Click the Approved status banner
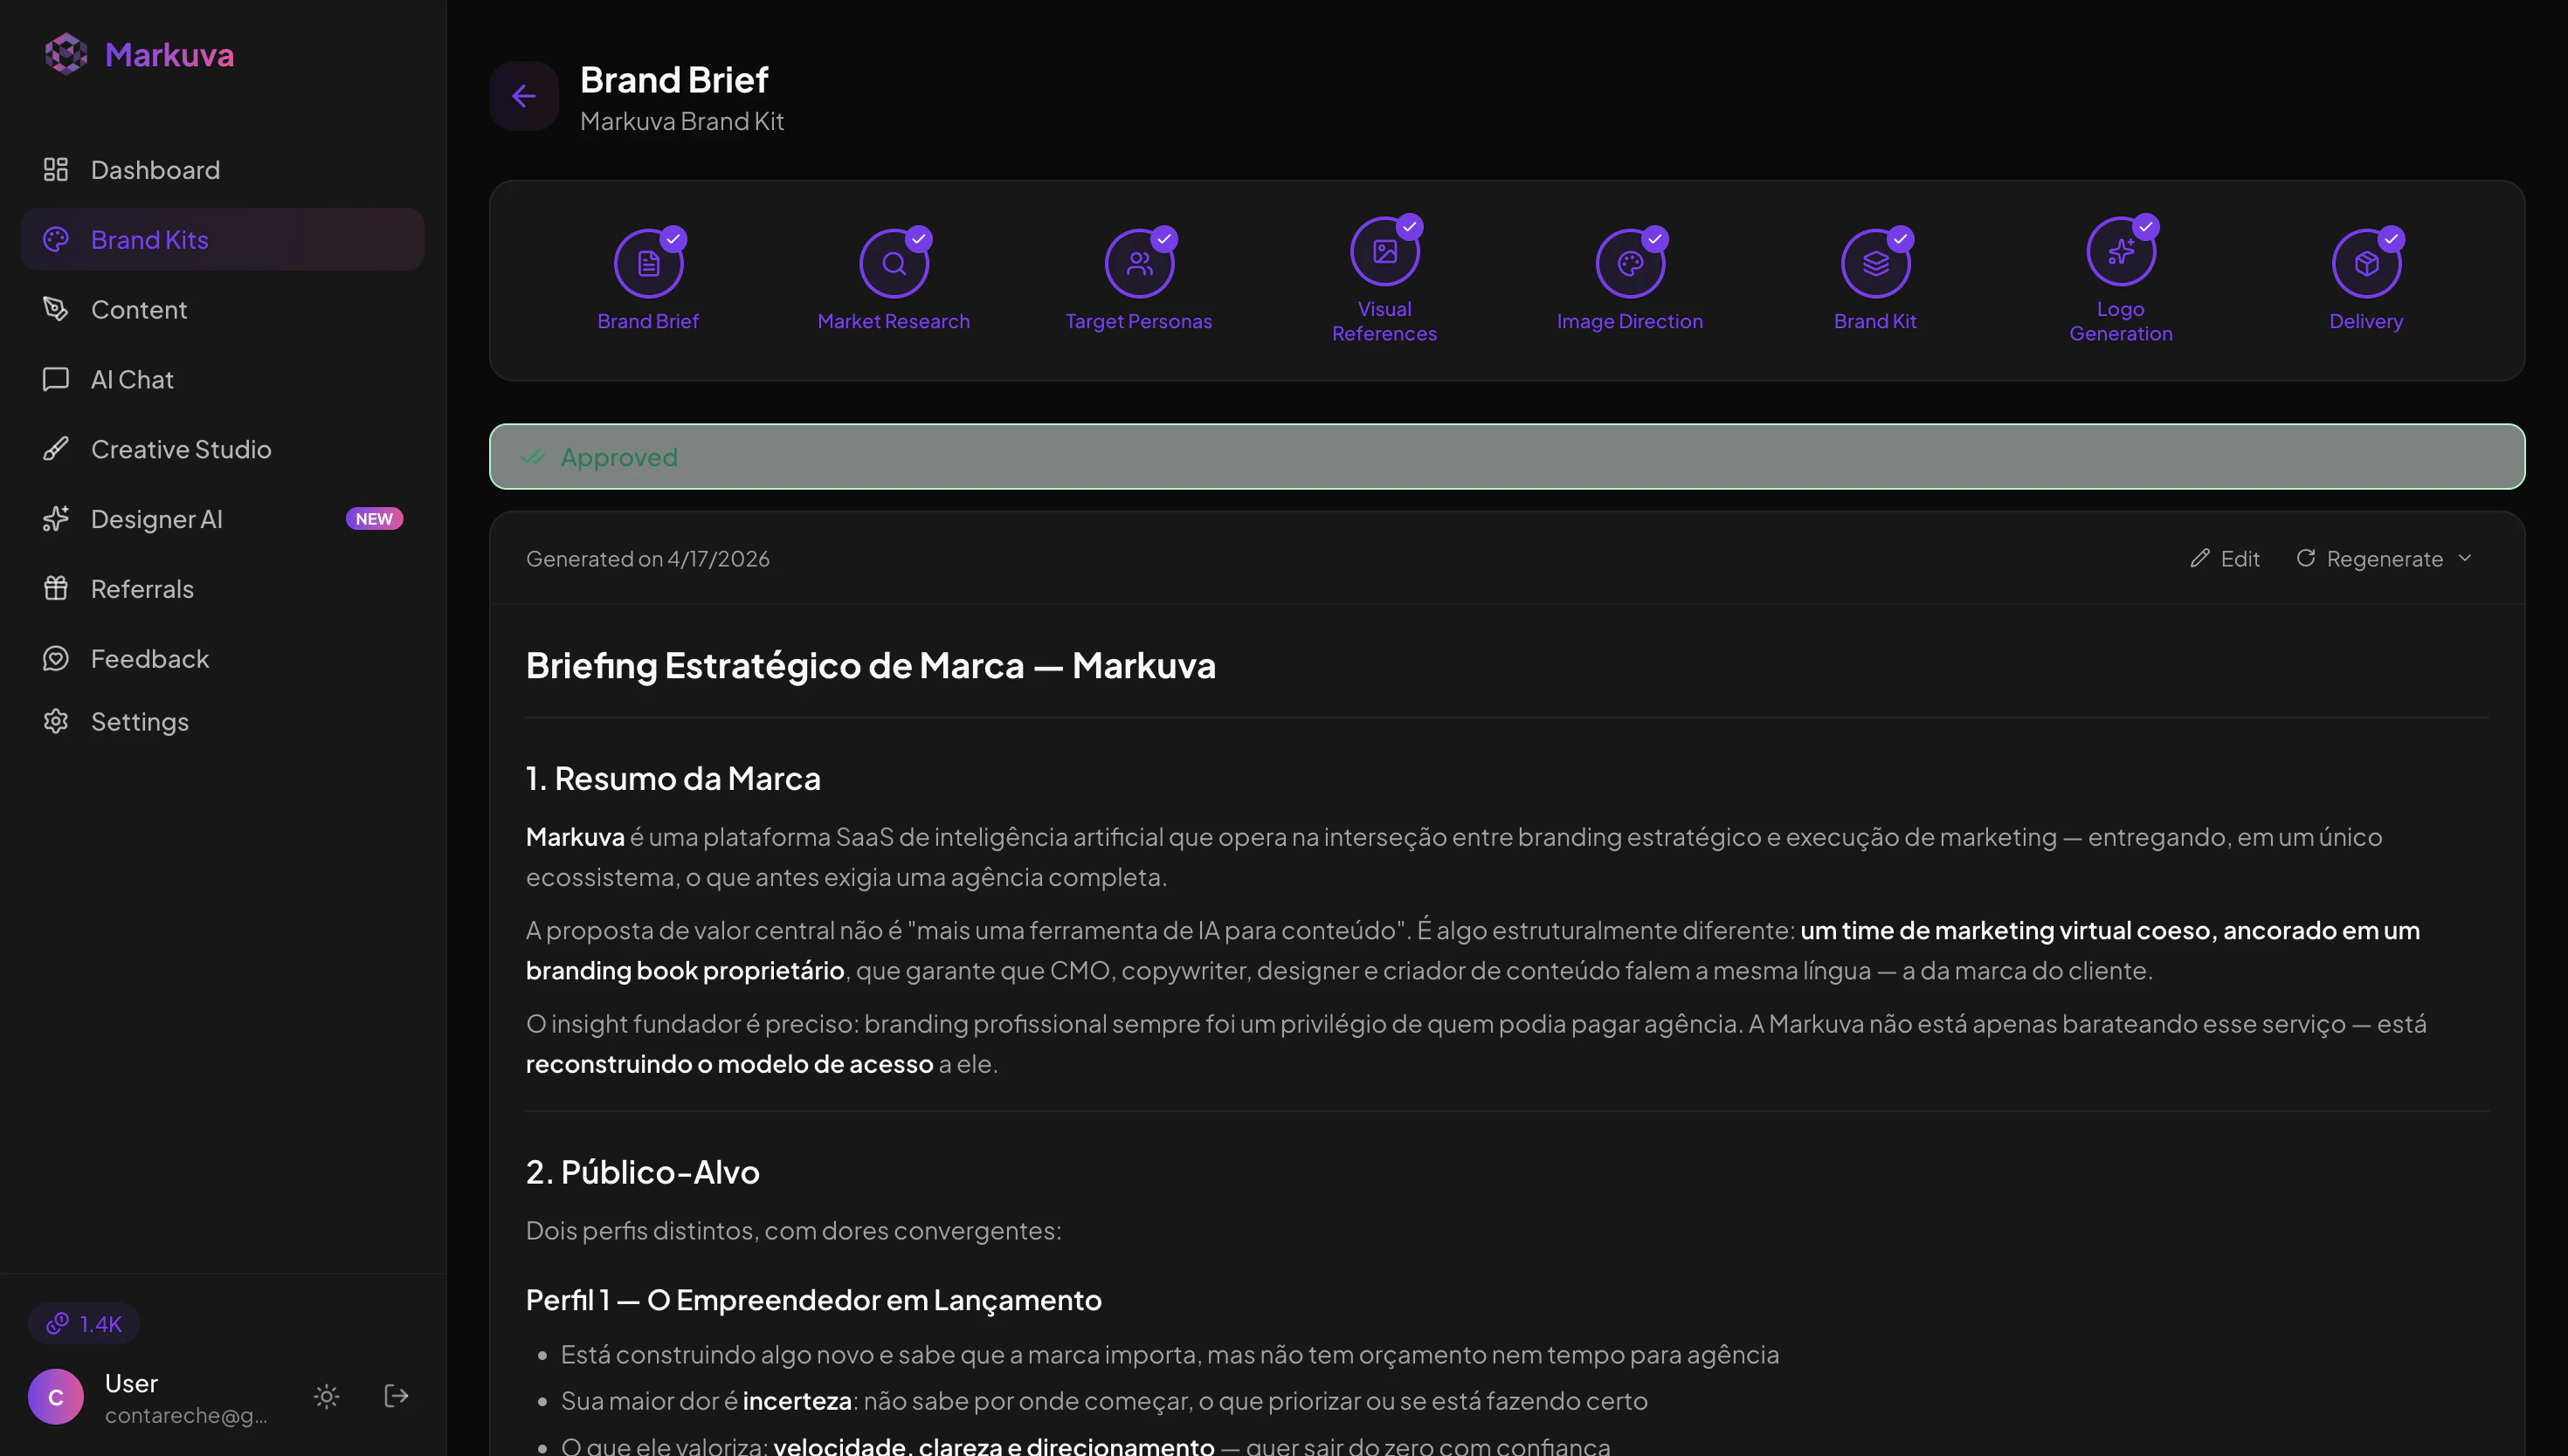This screenshot has height=1456, width=2568. [1507, 457]
